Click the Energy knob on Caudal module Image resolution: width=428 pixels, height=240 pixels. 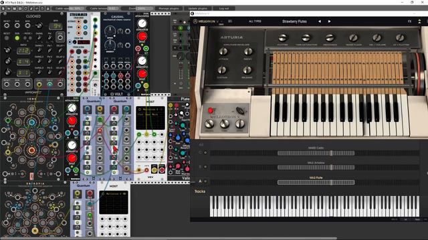[110, 45]
